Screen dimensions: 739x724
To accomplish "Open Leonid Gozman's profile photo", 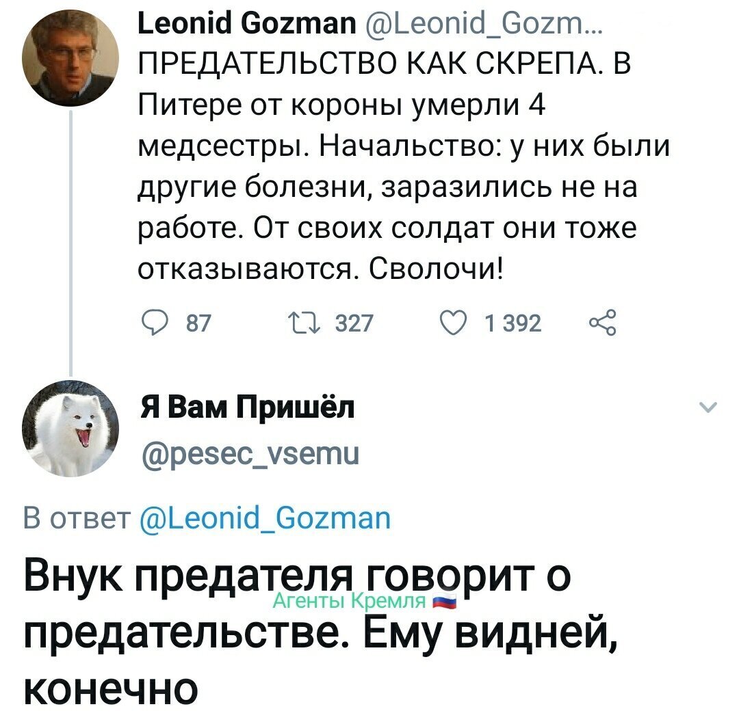I will coord(70,58).
